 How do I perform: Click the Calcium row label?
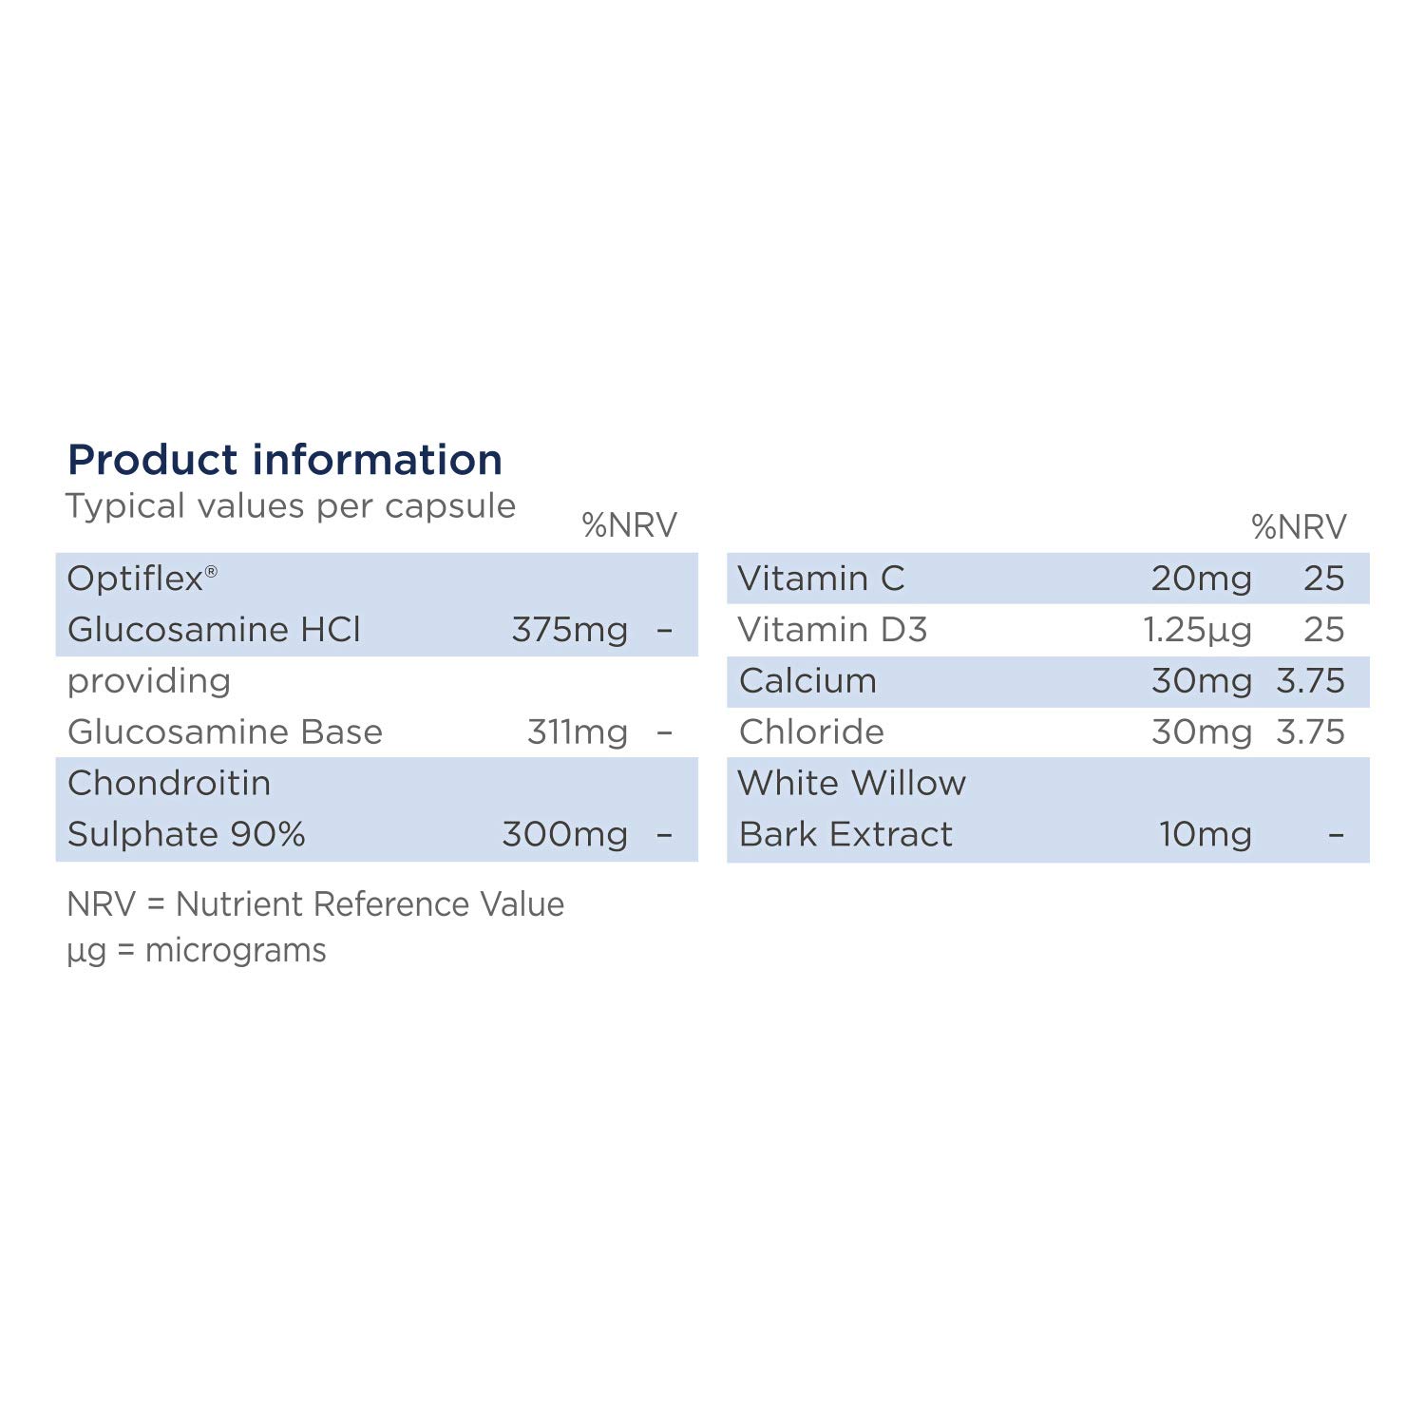point(807,680)
